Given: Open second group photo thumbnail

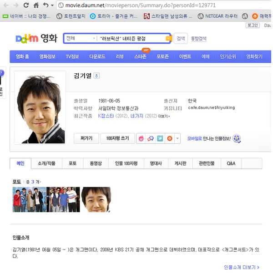Looking at the screenshot, I should coord(63,199).
